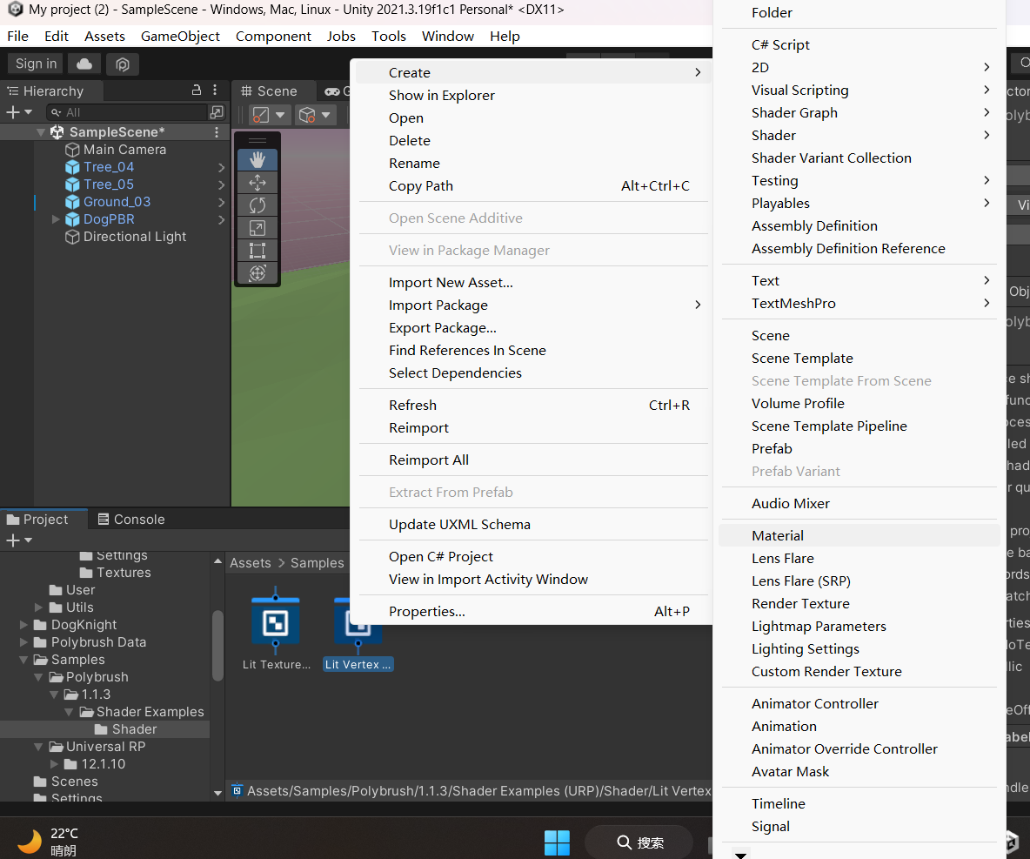1030x859 pixels.
Task: Click the Project panel add plus button
Action: (12, 540)
